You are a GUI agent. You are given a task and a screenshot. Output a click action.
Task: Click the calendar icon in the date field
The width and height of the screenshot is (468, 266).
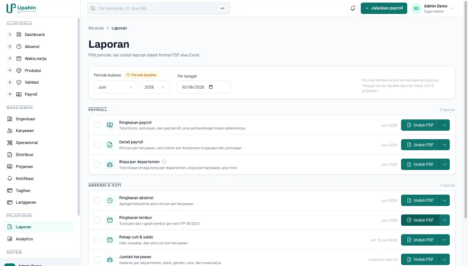pos(211,87)
